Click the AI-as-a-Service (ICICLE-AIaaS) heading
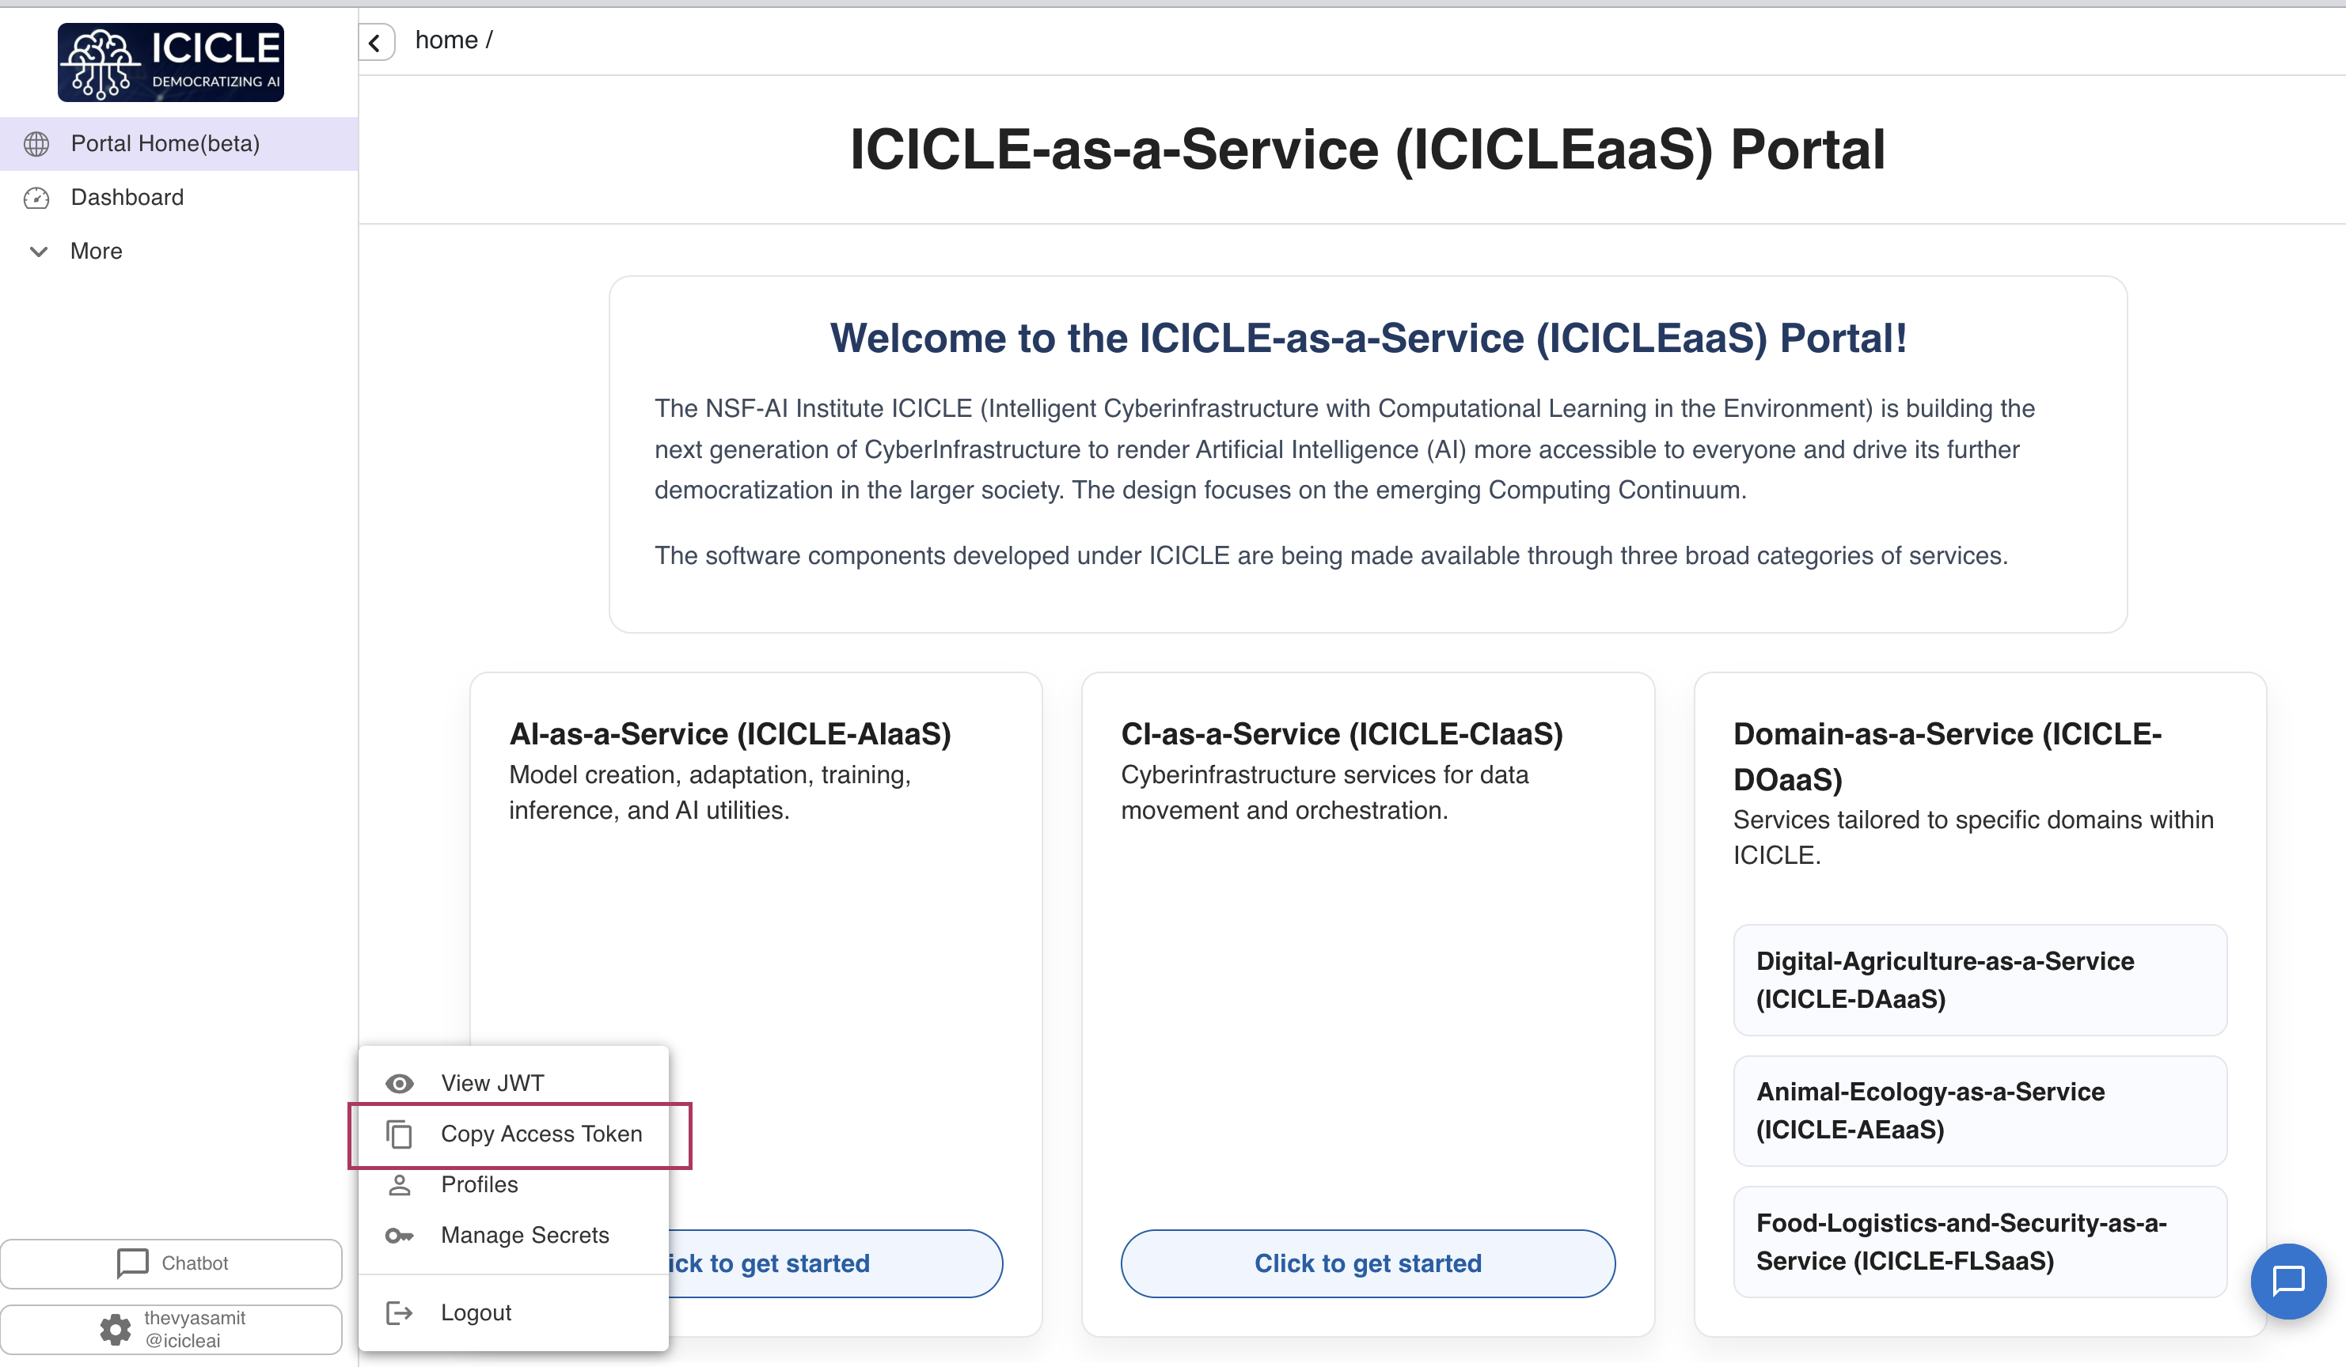 pos(730,734)
